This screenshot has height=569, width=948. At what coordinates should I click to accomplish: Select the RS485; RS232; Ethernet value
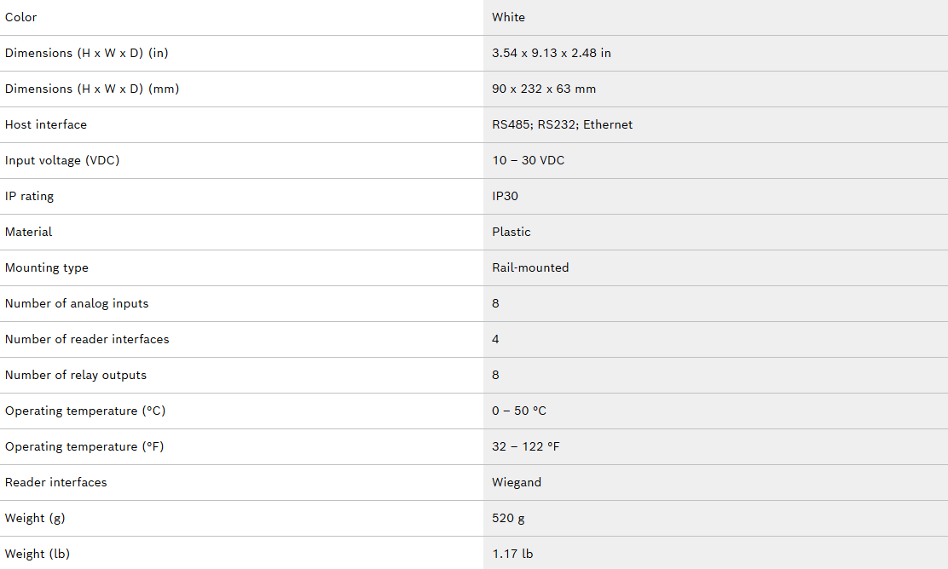[x=562, y=124]
